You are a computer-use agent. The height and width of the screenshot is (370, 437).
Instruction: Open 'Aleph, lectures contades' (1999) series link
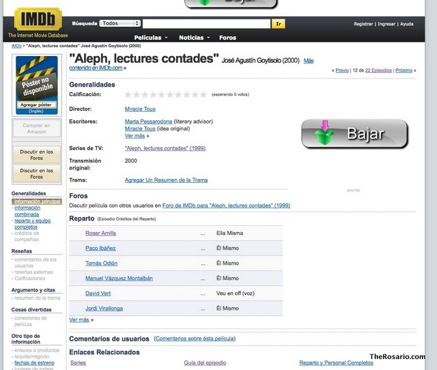pos(165,148)
